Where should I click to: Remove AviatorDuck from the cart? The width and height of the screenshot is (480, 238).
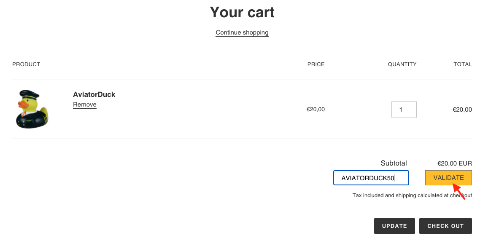point(85,104)
